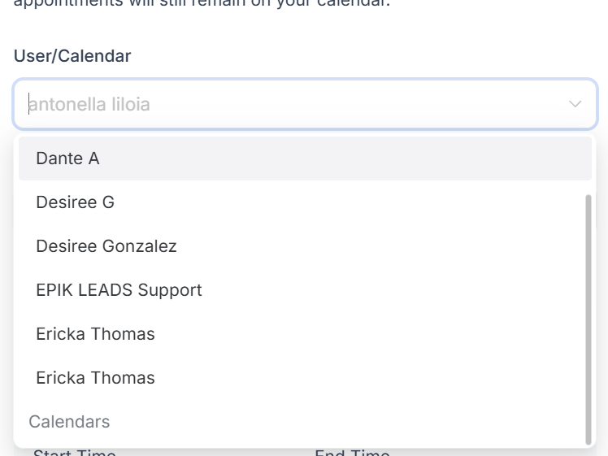Click the partially visible Start Time label
Viewport: 608px width, 456px height.
click(x=74, y=452)
